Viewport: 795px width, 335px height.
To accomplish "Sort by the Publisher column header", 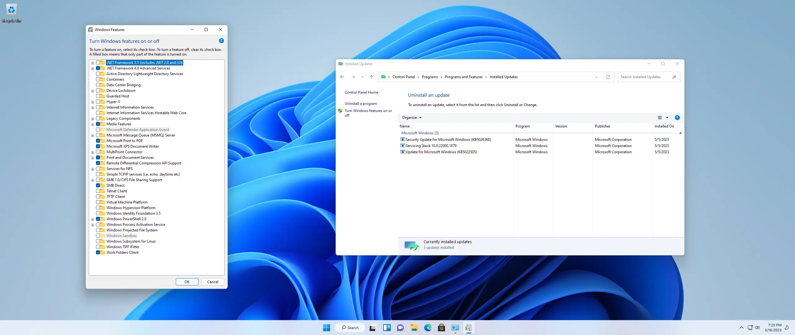I will 602,126.
